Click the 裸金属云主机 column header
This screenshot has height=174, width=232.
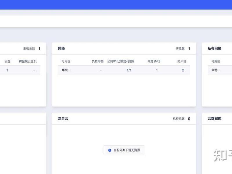28,61
